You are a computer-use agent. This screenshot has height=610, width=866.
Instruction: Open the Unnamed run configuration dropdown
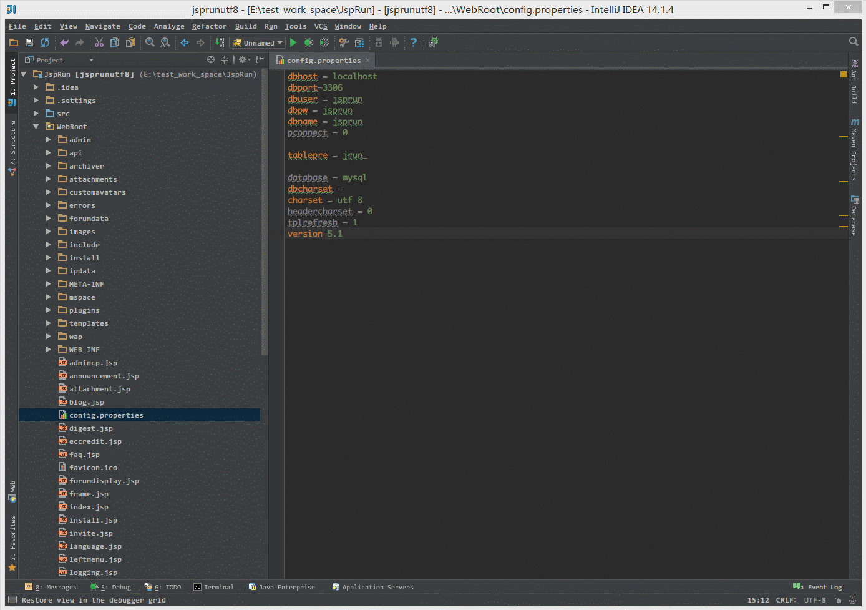257,43
